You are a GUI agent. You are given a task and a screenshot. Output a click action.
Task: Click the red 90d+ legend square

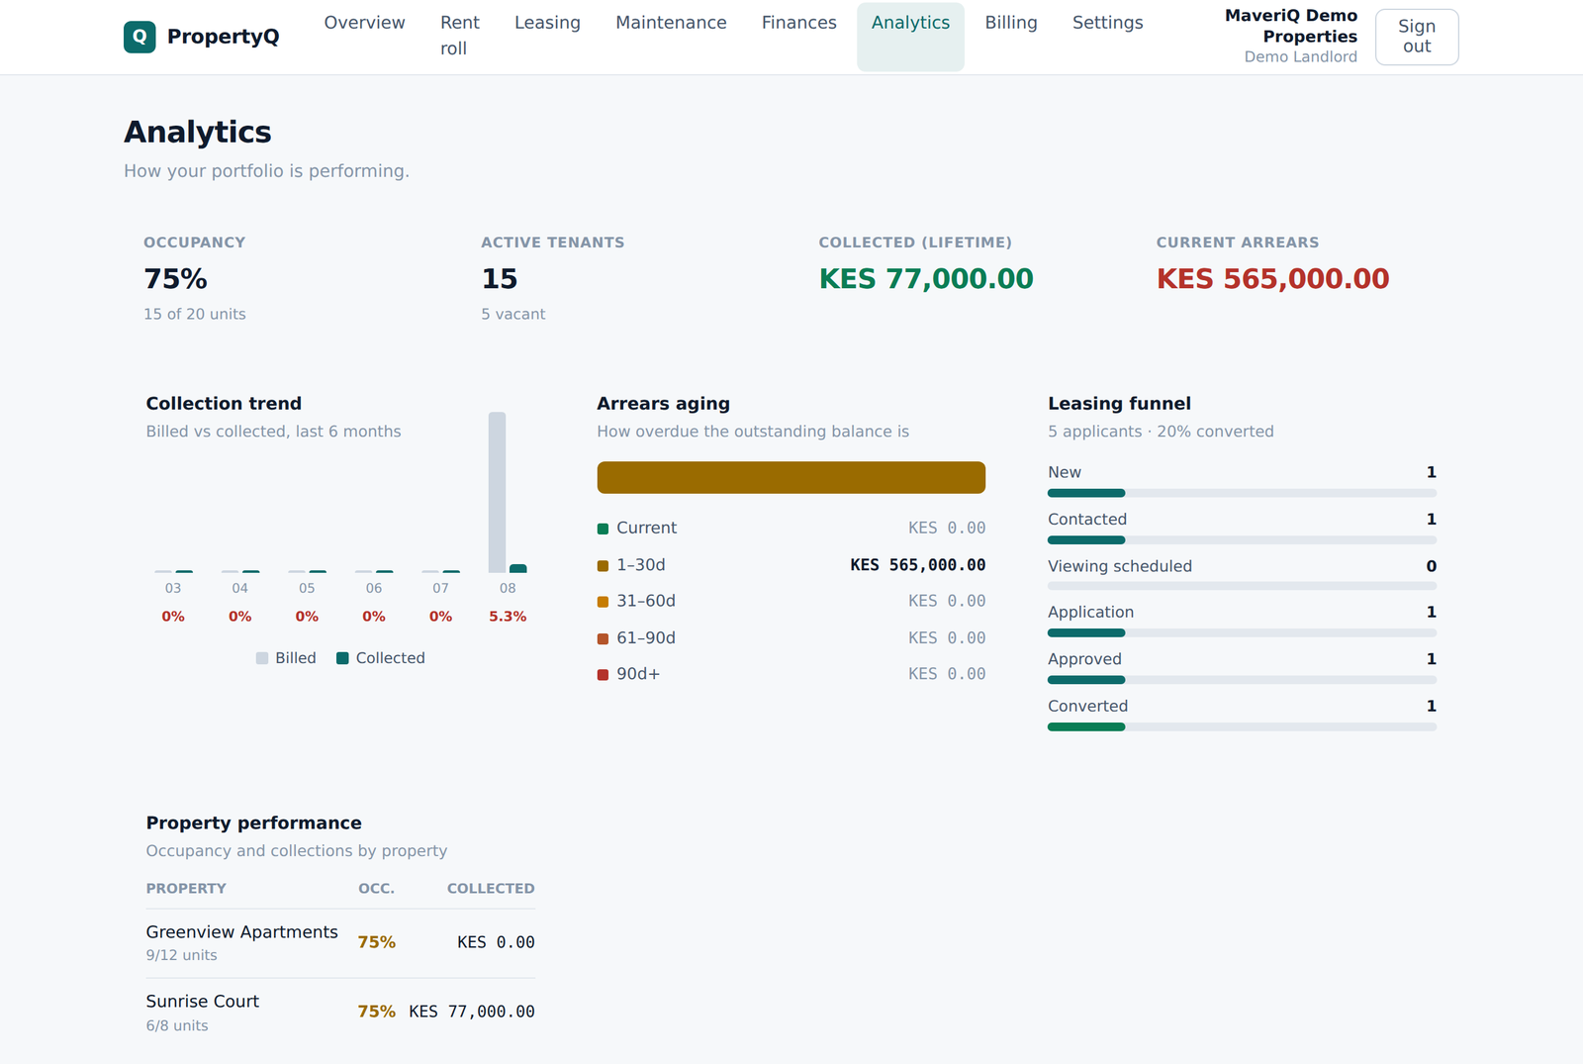point(603,675)
